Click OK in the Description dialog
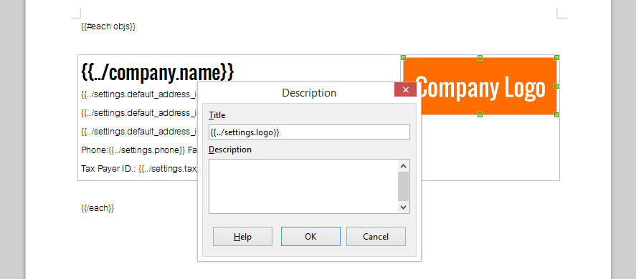This screenshot has height=279, width=636. (x=310, y=237)
